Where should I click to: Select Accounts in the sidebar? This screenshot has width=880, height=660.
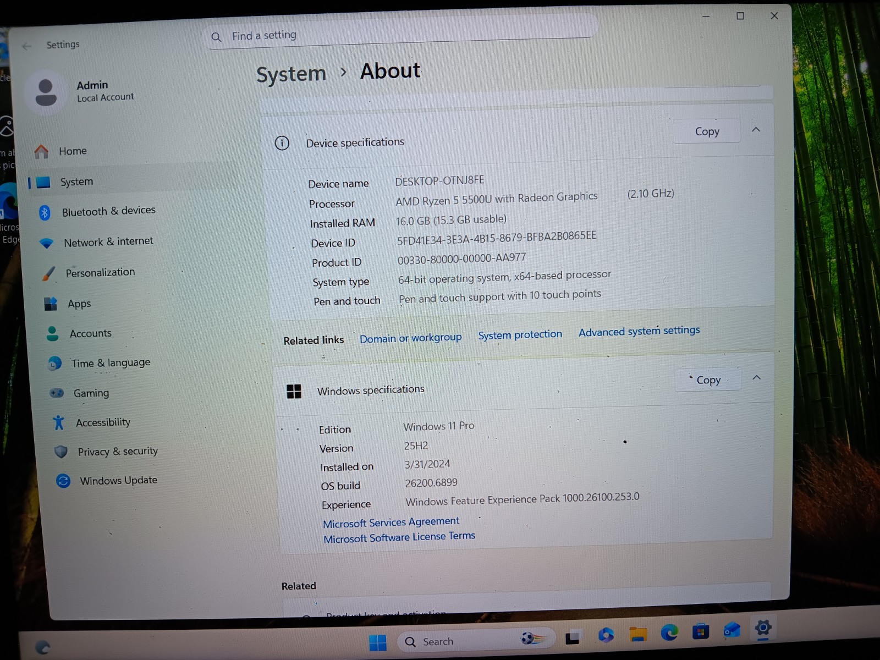(90, 334)
